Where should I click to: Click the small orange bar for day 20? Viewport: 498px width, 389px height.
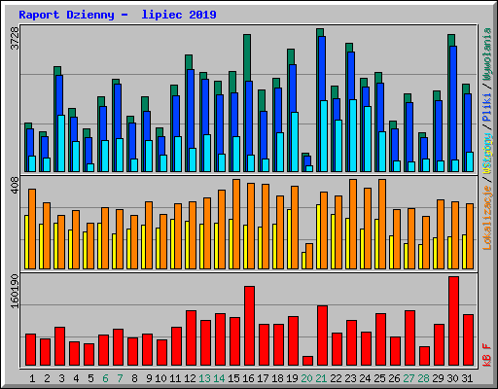pyautogui.click(x=309, y=256)
